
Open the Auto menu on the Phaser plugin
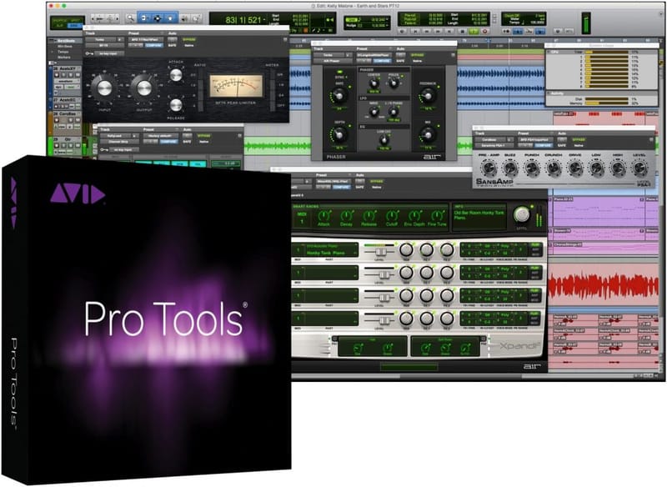[399, 53]
